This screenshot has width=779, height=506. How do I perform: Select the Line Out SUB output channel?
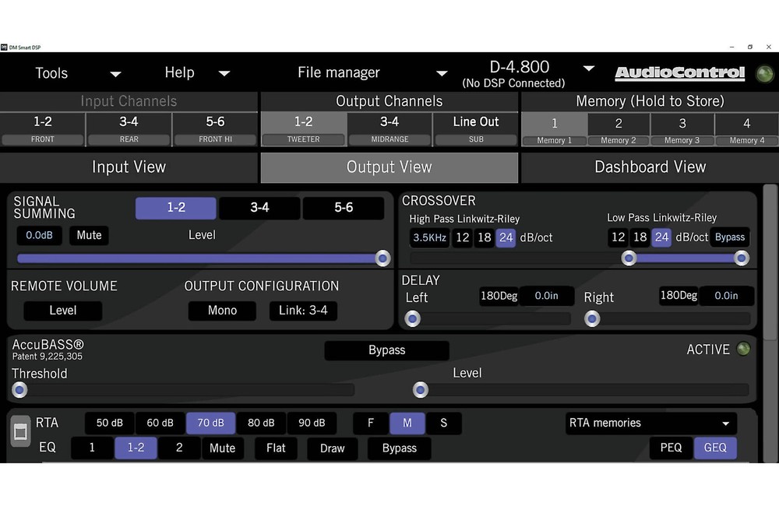[x=476, y=129]
